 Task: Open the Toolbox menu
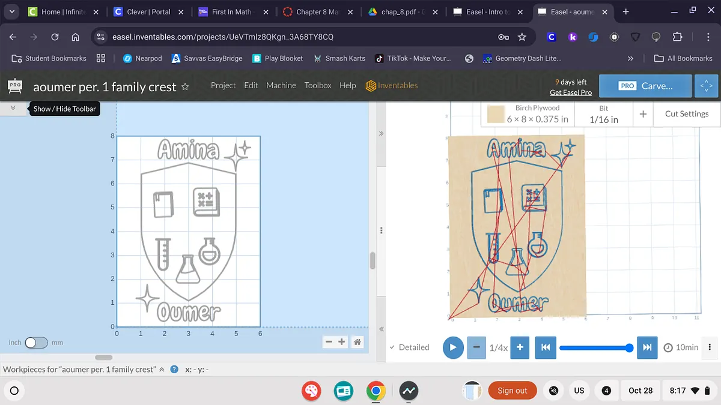[318, 85]
